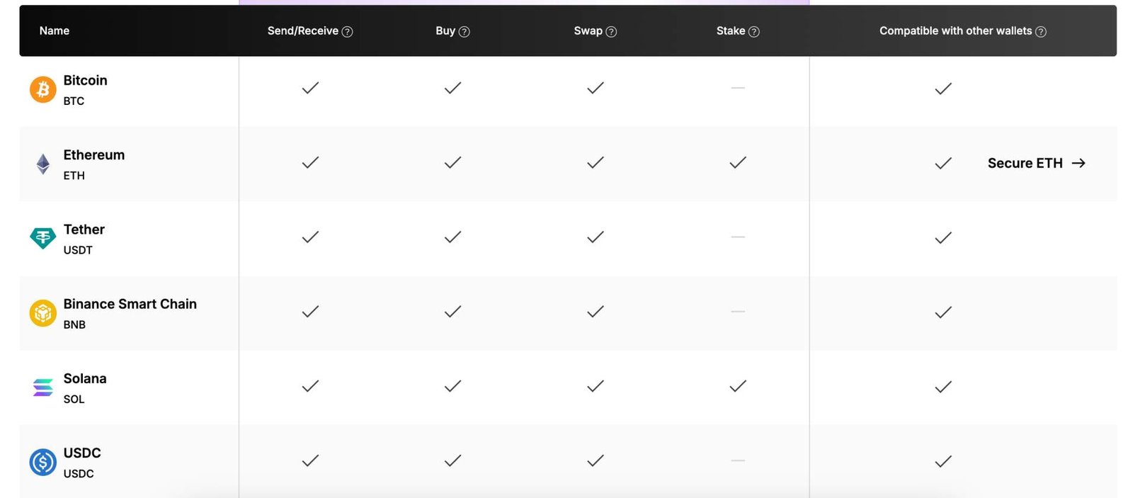Click the Bitcoin coin logo icon

(42, 90)
